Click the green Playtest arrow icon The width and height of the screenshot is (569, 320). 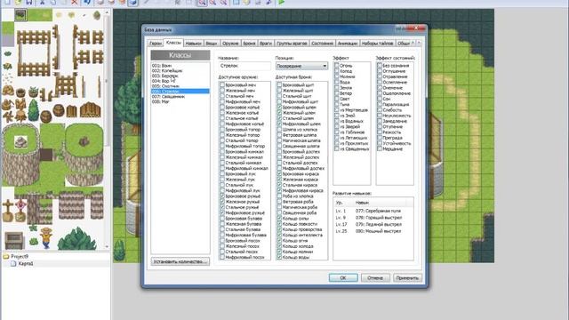click(x=281, y=2)
